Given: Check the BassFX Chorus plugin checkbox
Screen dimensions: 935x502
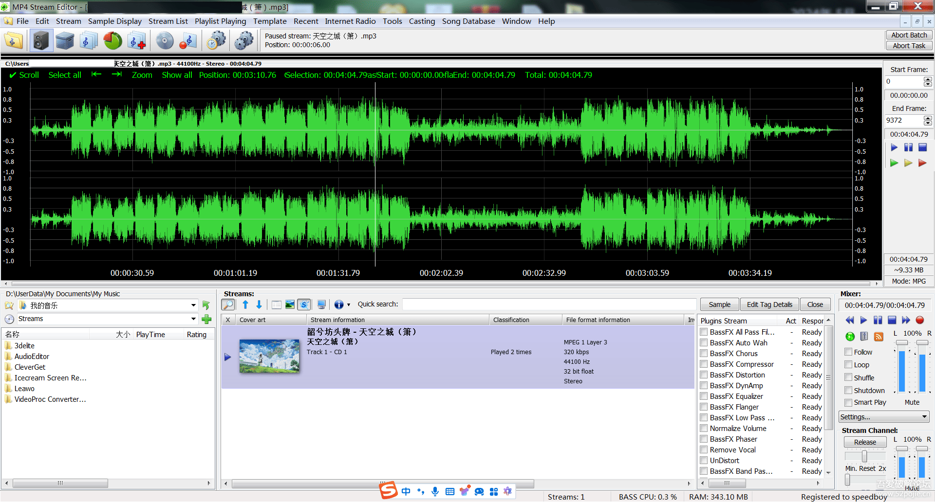Looking at the screenshot, I should click(x=704, y=354).
